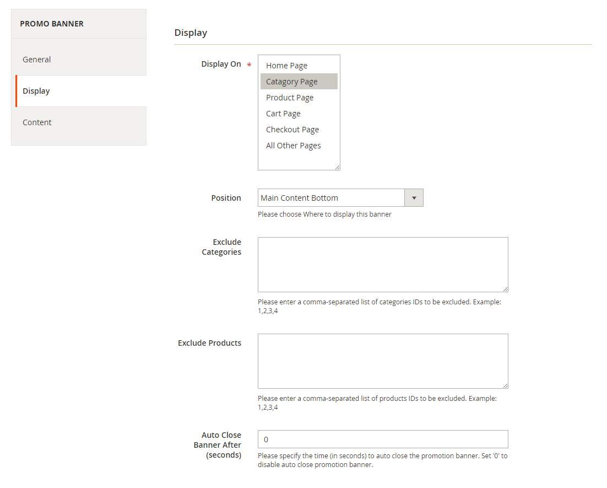Grab the Display On list resize handle

[x=337, y=167]
